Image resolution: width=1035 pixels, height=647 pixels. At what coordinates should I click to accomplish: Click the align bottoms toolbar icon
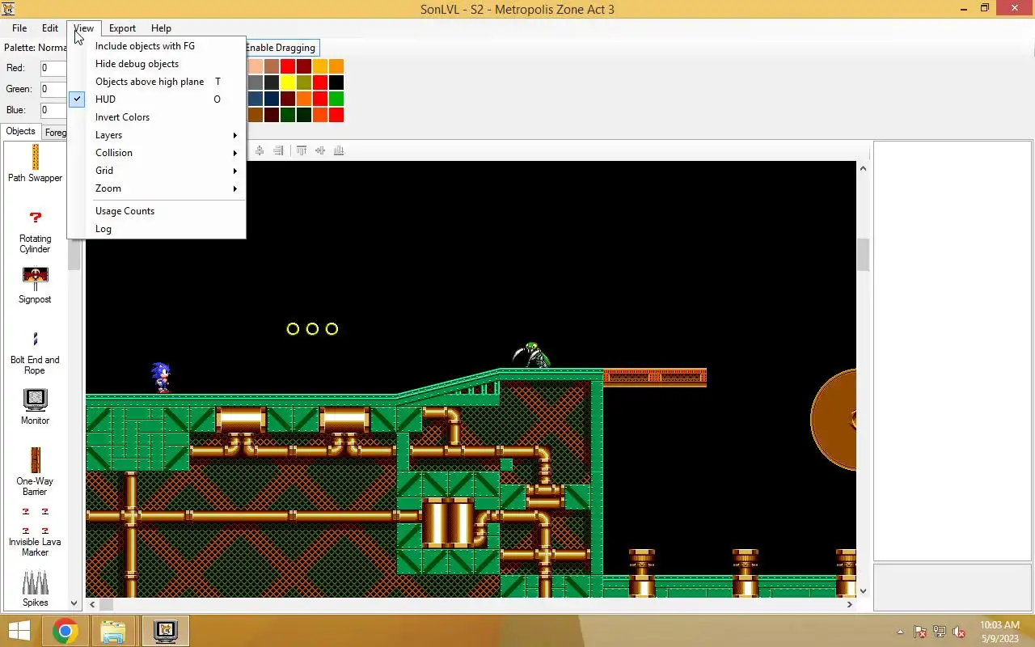pyautogui.click(x=339, y=150)
